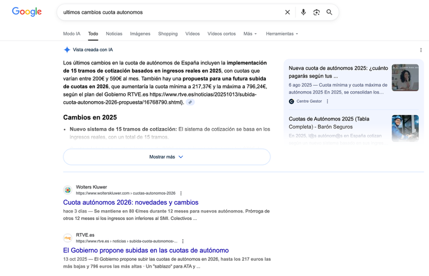
Task: Go to the Shopping tab
Action: click(x=168, y=34)
